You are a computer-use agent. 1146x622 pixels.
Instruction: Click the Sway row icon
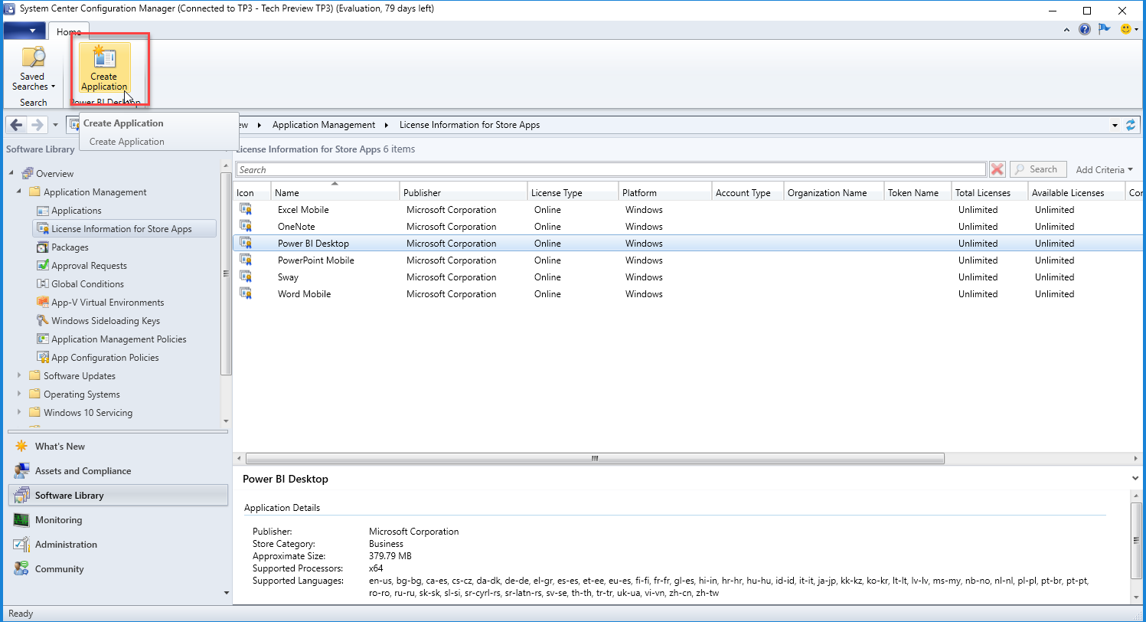tap(246, 277)
